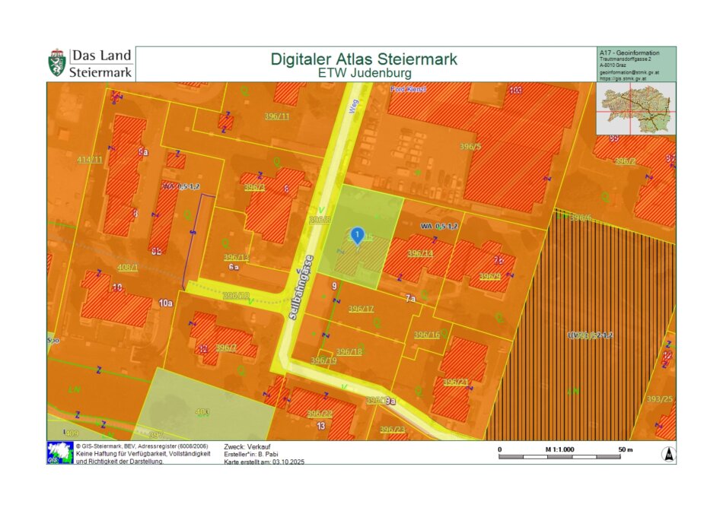
Task: Select parcel label 396/16
Action: pos(426,335)
